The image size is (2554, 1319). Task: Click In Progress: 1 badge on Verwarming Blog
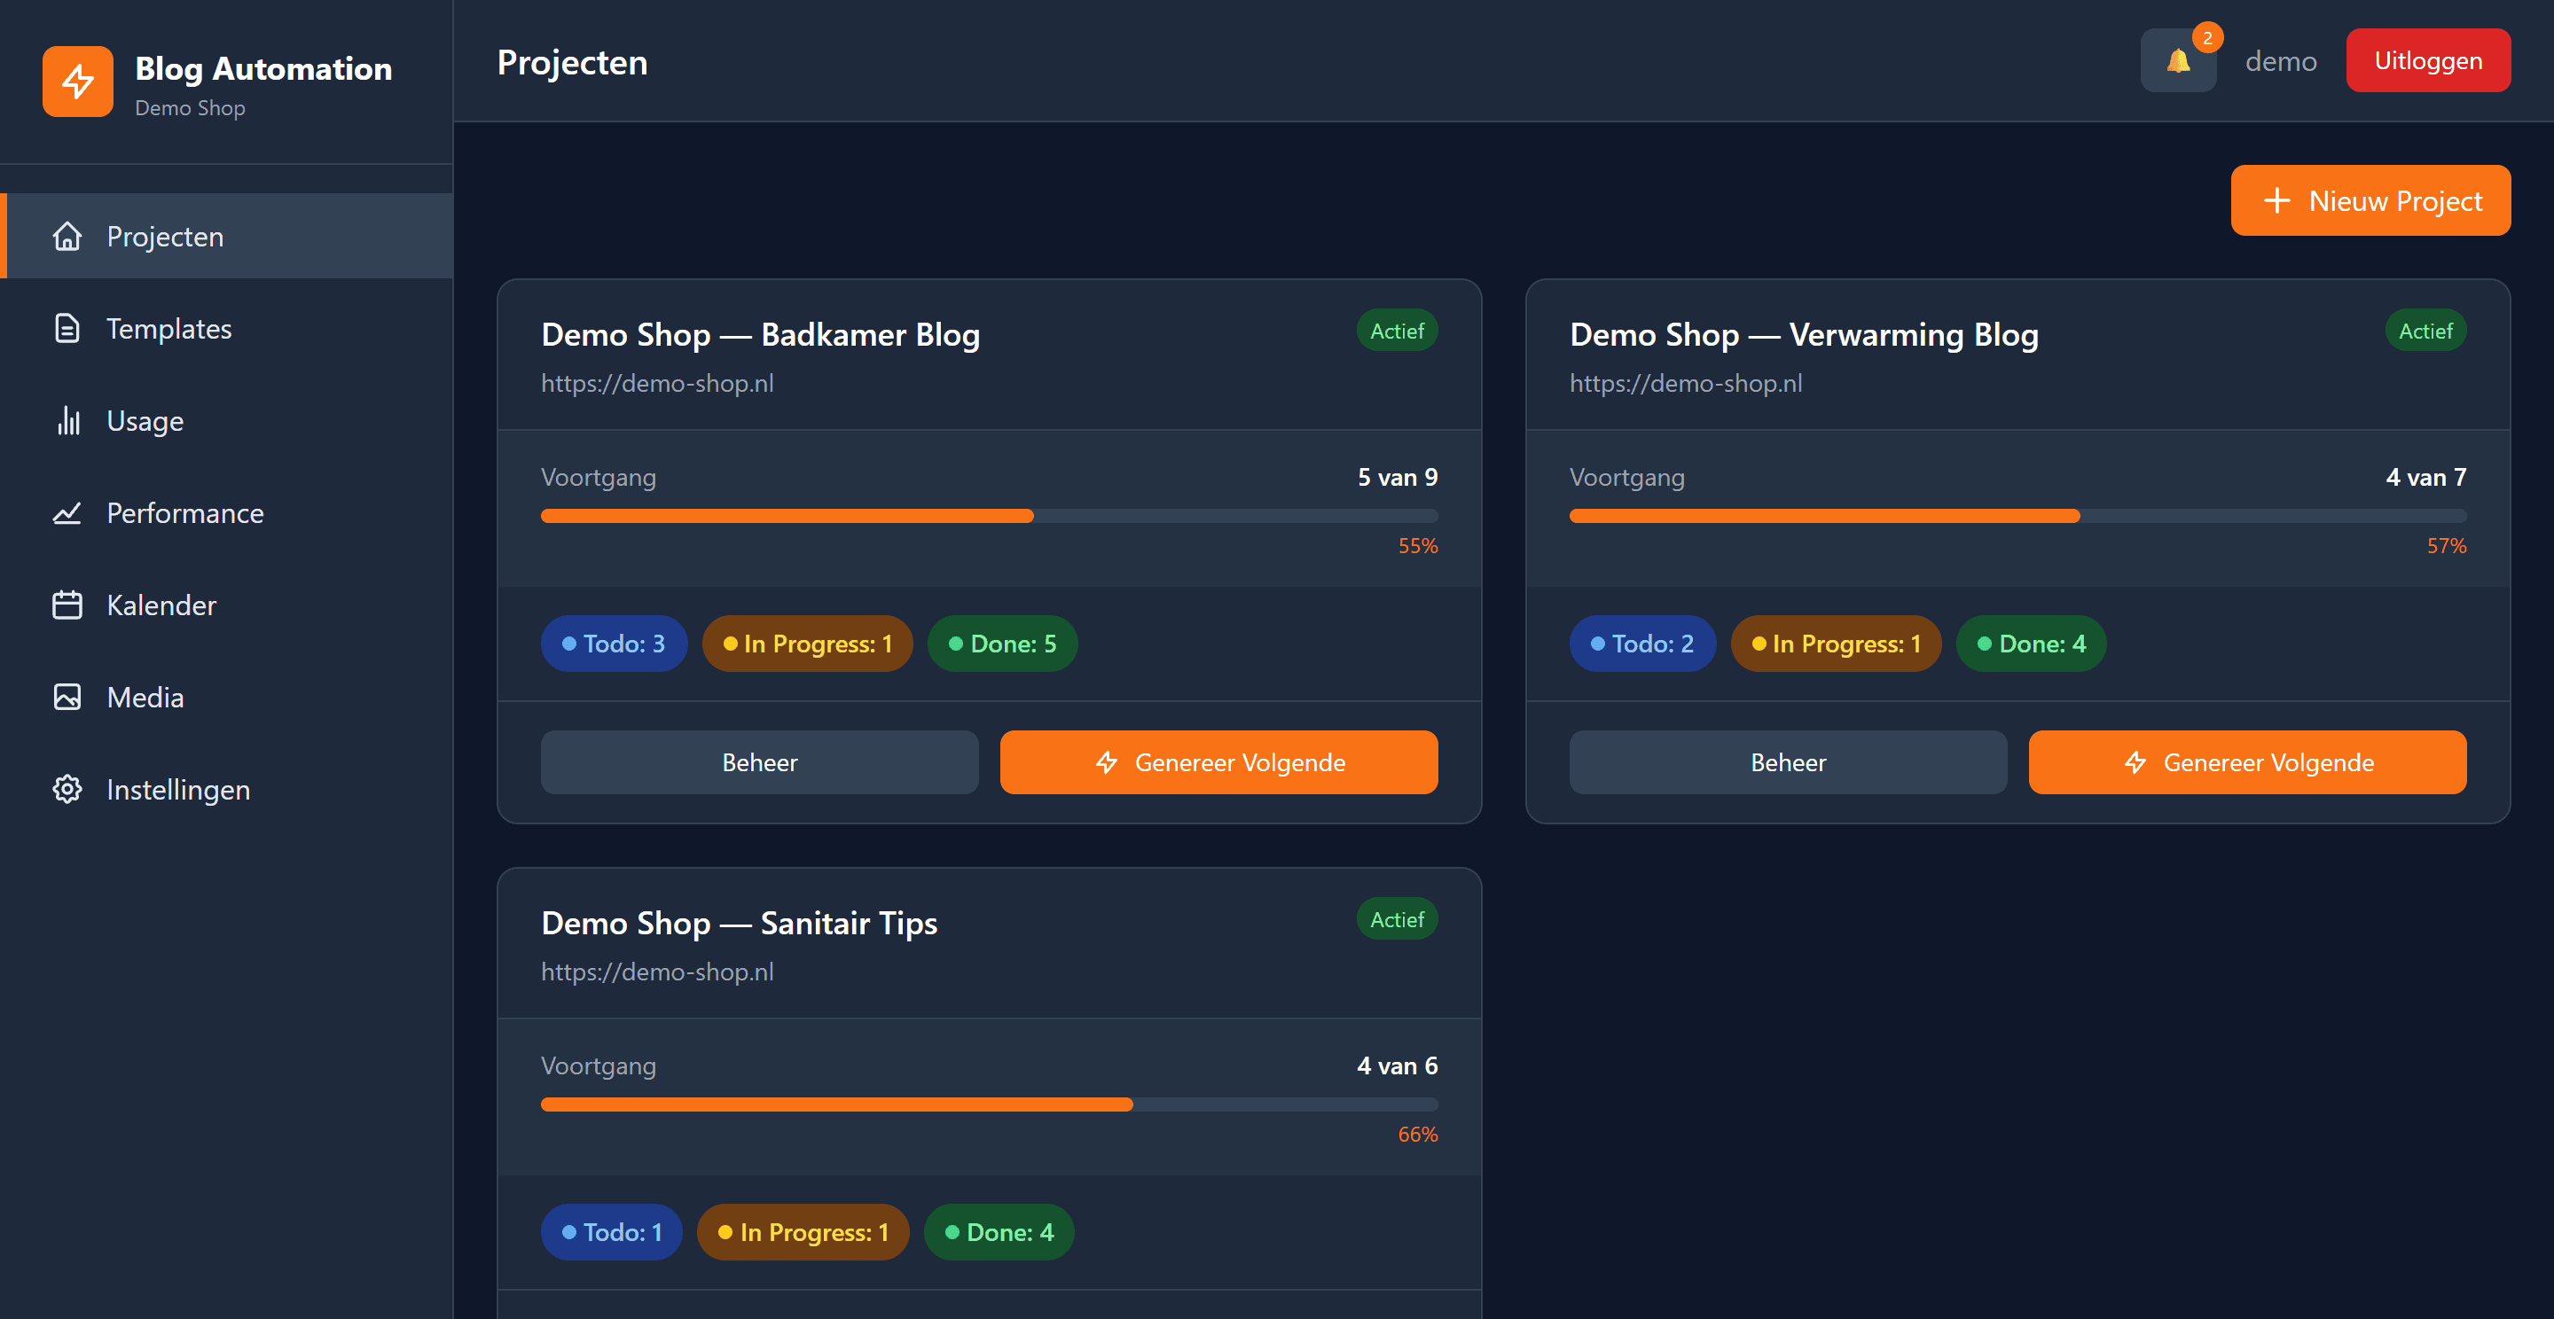[1837, 644]
